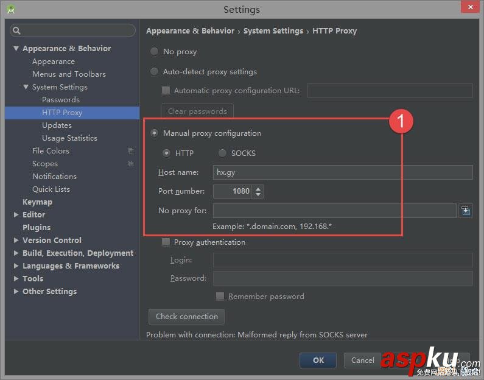Image resolution: width=484 pixels, height=380 pixels.
Task: Click the 'Malformed reply from SOCKS server' message
Action: click(303, 334)
